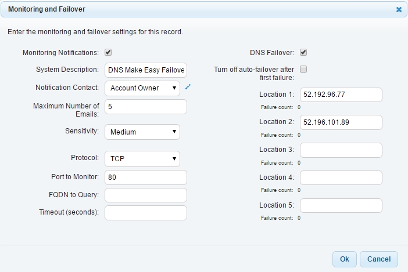
Task: Click the Location 1 IP field
Action: 341,95
